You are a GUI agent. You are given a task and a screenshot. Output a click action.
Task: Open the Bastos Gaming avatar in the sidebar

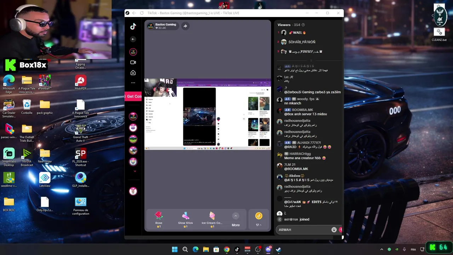coord(133,52)
